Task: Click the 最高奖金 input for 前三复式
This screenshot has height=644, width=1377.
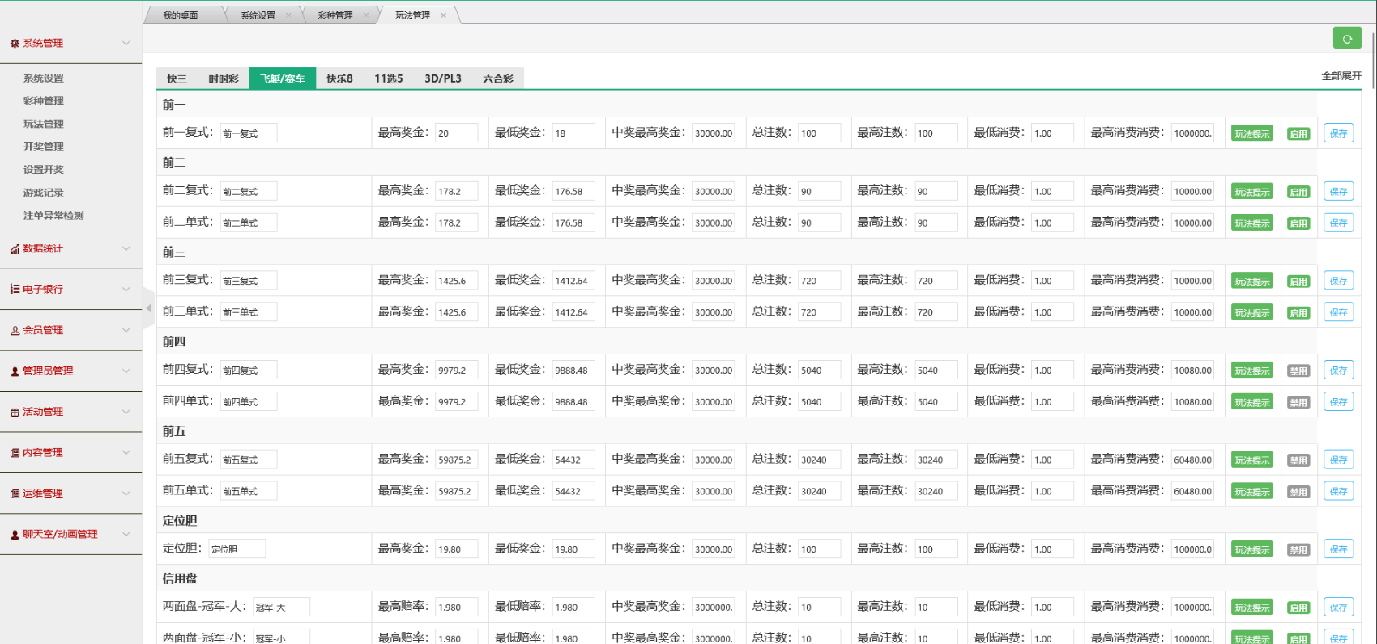Action: [456, 281]
